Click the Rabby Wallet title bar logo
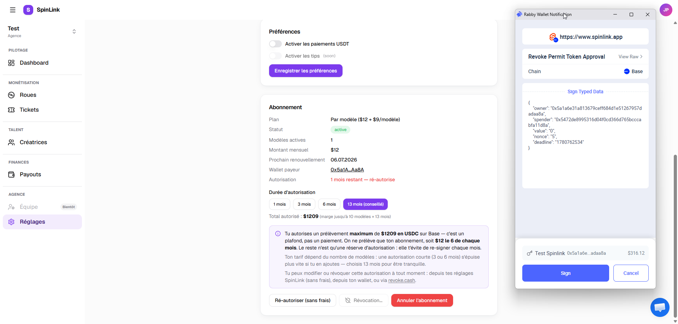This screenshot has width=678, height=324. (519, 14)
